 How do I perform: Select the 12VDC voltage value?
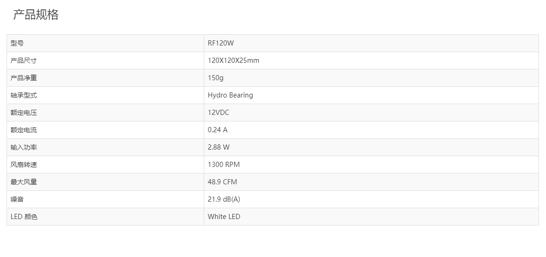tap(218, 113)
